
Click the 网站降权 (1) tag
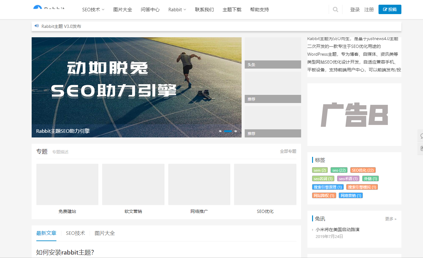coord(324,196)
